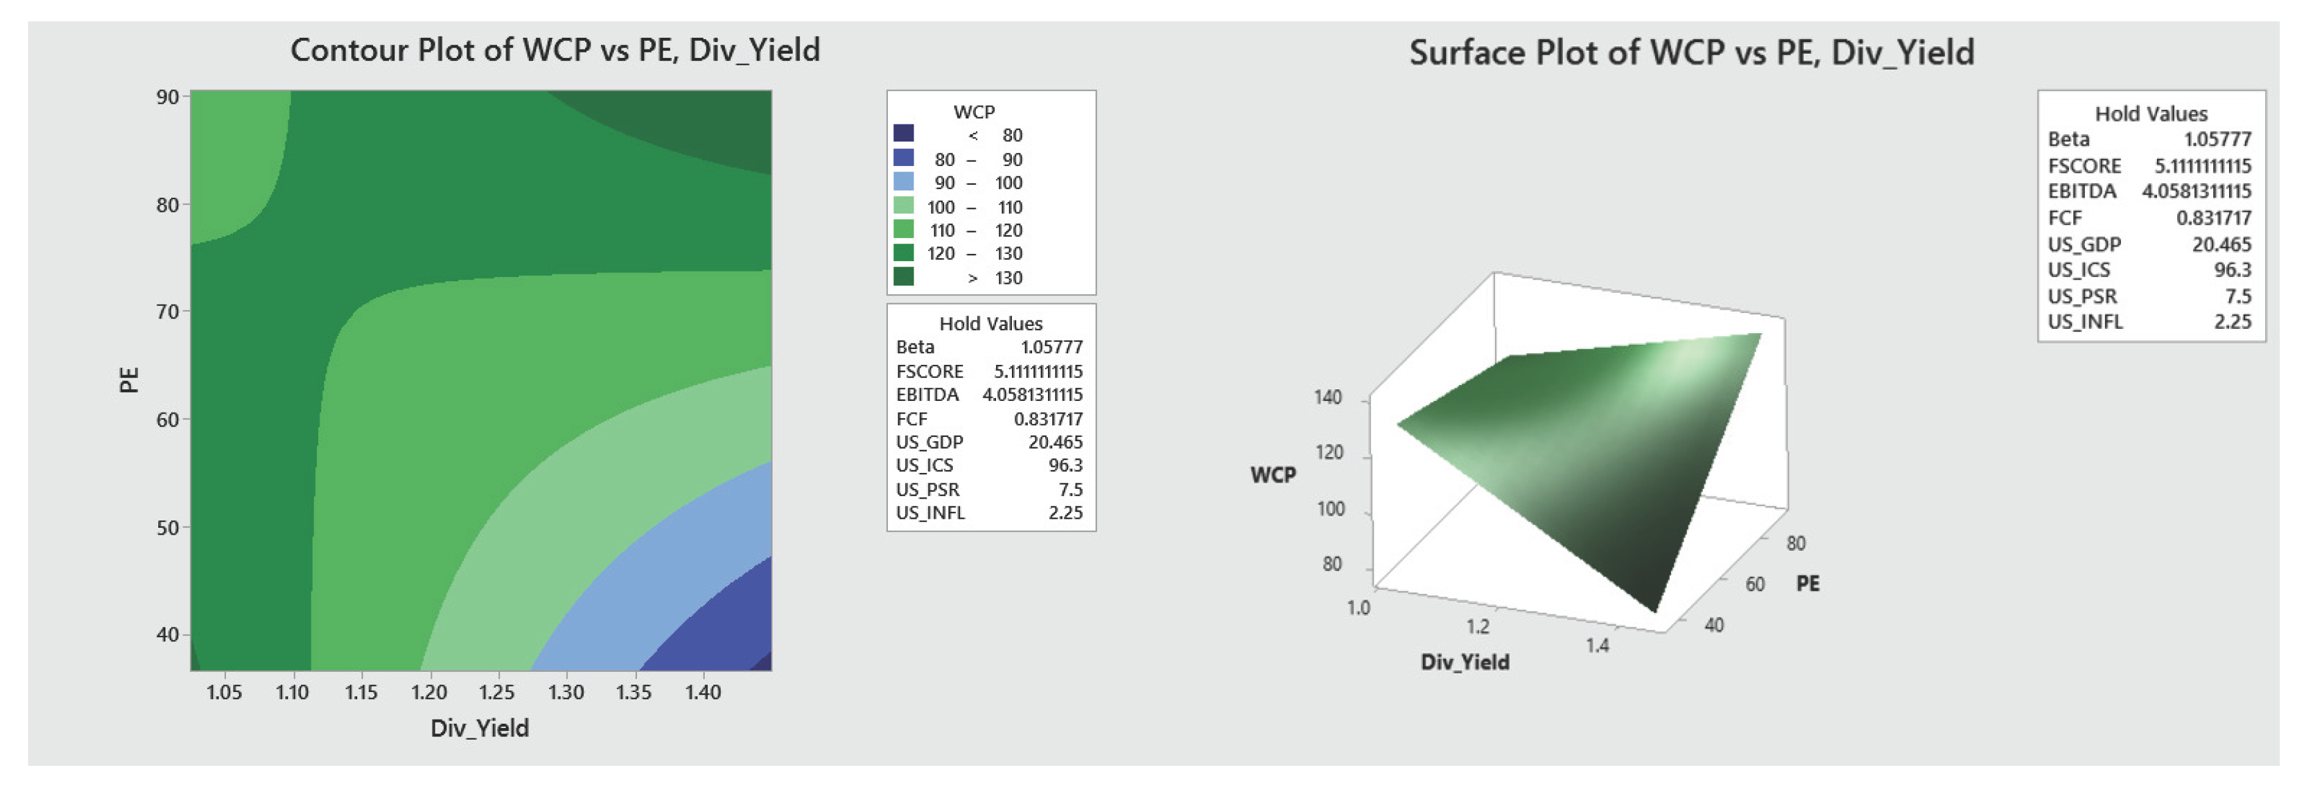Select US_INFL in the surface plot's Hold Values
The image size is (2306, 786).
pos(2085,322)
